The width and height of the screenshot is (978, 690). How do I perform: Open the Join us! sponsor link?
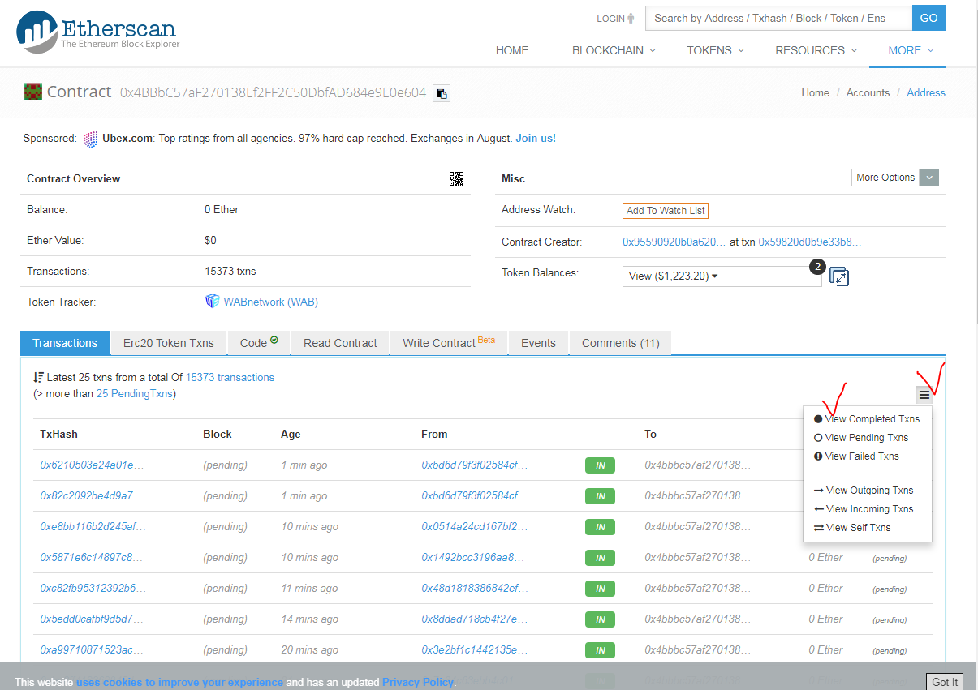pyautogui.click(x=536, y=139)
